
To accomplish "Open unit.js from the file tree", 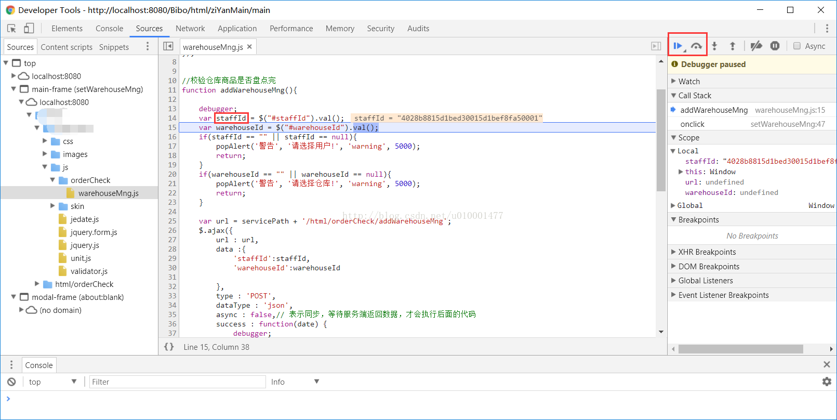I will 81,258.
